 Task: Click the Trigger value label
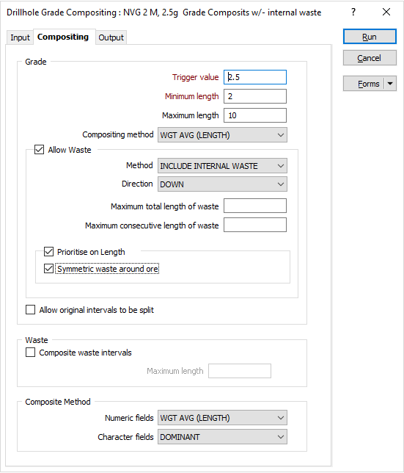[x=195, y=77]
